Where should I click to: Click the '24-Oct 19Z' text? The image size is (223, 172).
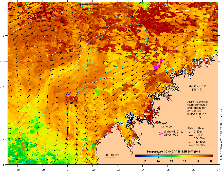coord(194,111)
